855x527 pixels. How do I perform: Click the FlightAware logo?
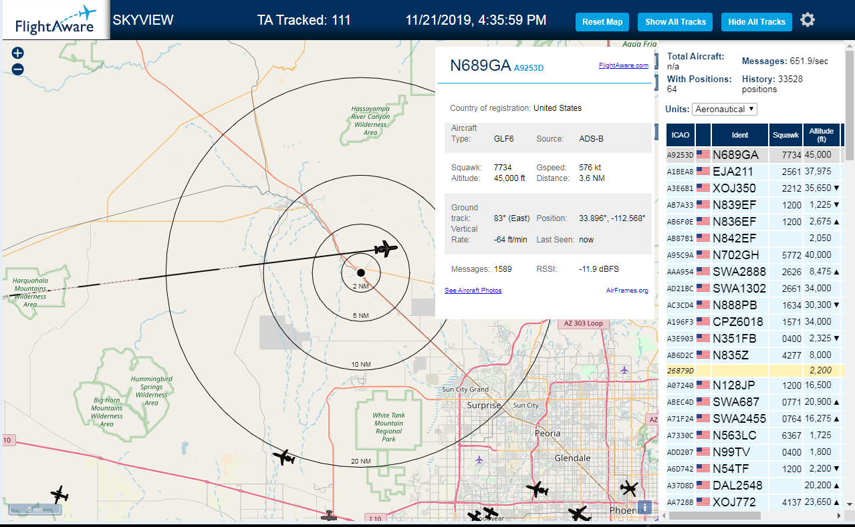[x=55, y=21]
